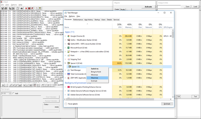Click the blank new document icon in zSpy
Viewport: 201px width, 119px height.
[x=18, y=8]
